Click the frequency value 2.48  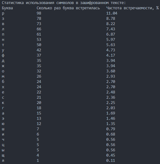(x=111, y=92)
